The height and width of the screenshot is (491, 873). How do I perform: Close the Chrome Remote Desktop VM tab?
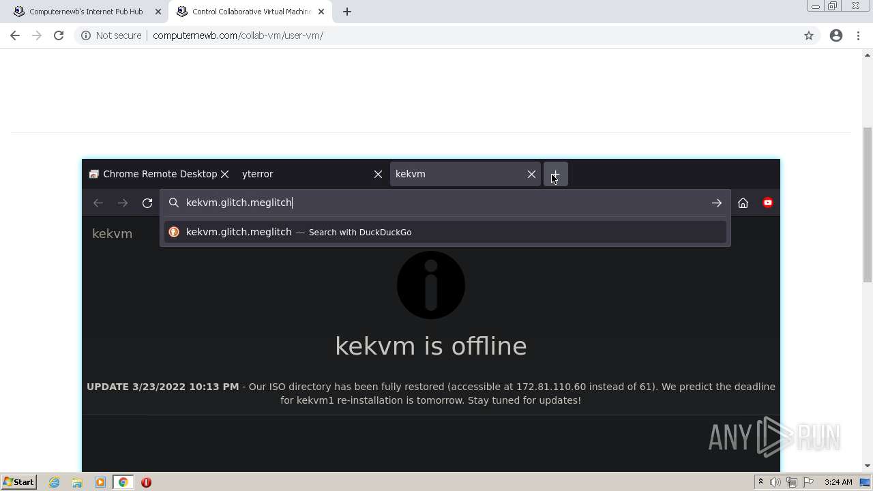[224, 174]
